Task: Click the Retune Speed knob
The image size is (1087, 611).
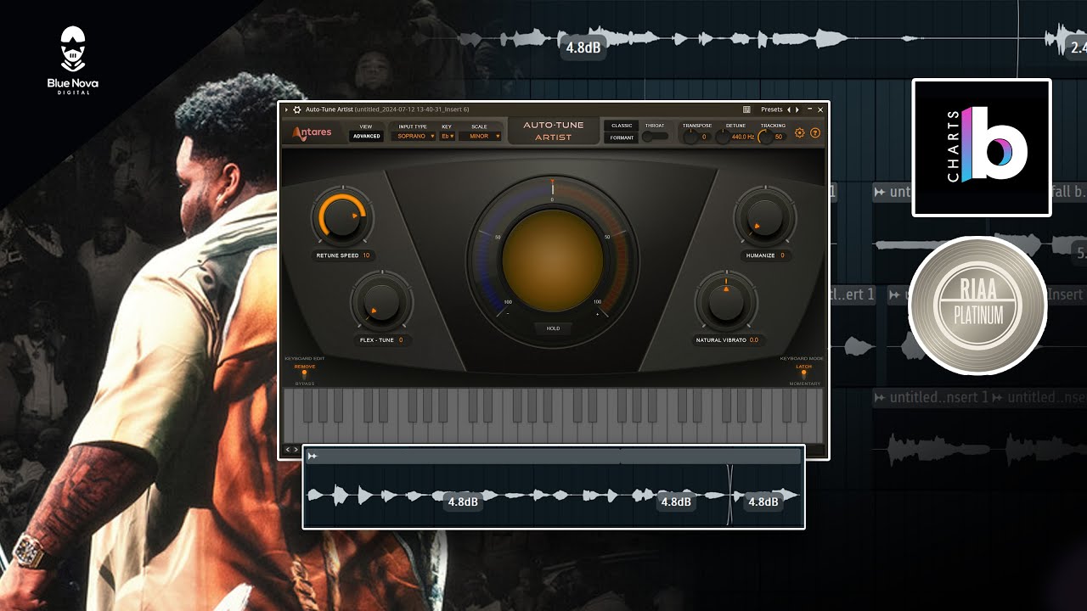Action: (x=342, y=216)
